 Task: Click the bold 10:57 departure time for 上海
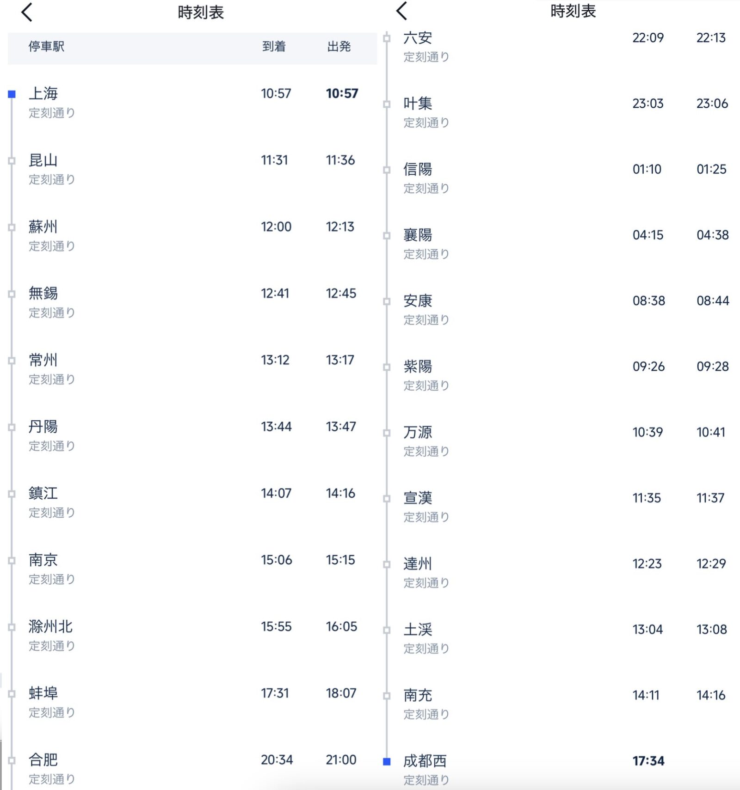[x=342, y=94]
